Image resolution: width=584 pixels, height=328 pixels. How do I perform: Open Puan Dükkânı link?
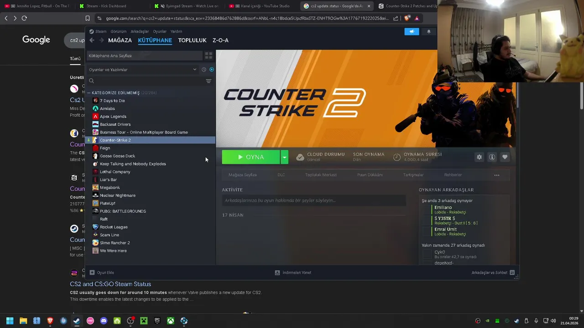click(370, 175)
